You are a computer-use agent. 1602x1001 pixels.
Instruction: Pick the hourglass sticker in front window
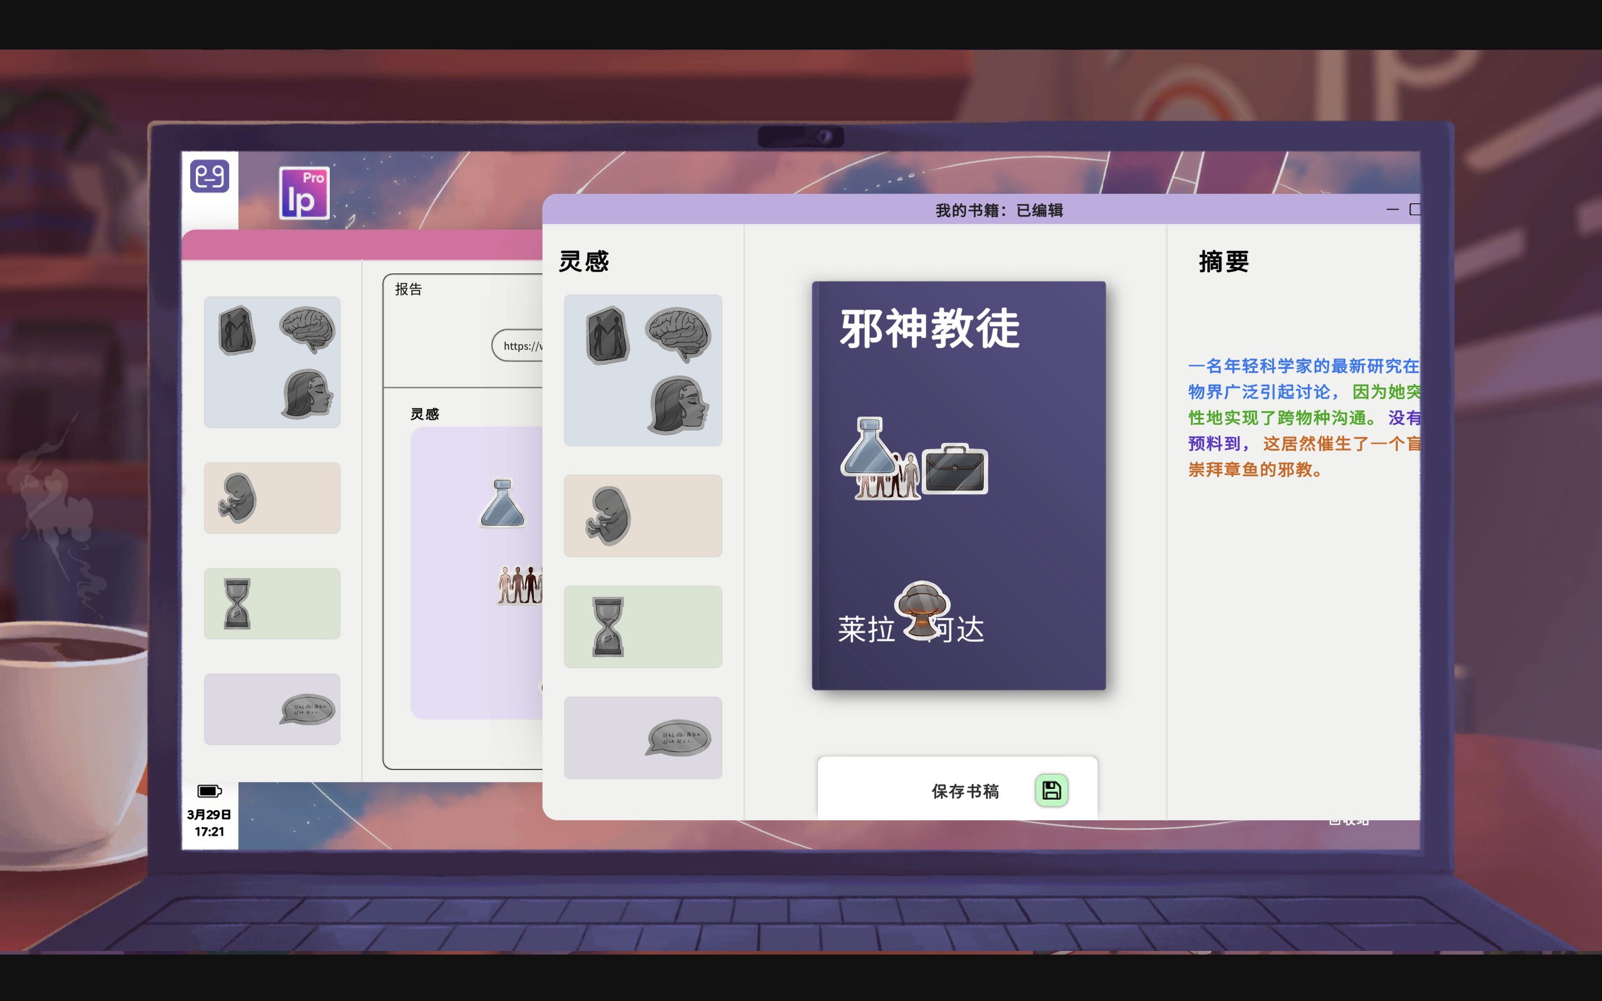(x=608, y=626)
